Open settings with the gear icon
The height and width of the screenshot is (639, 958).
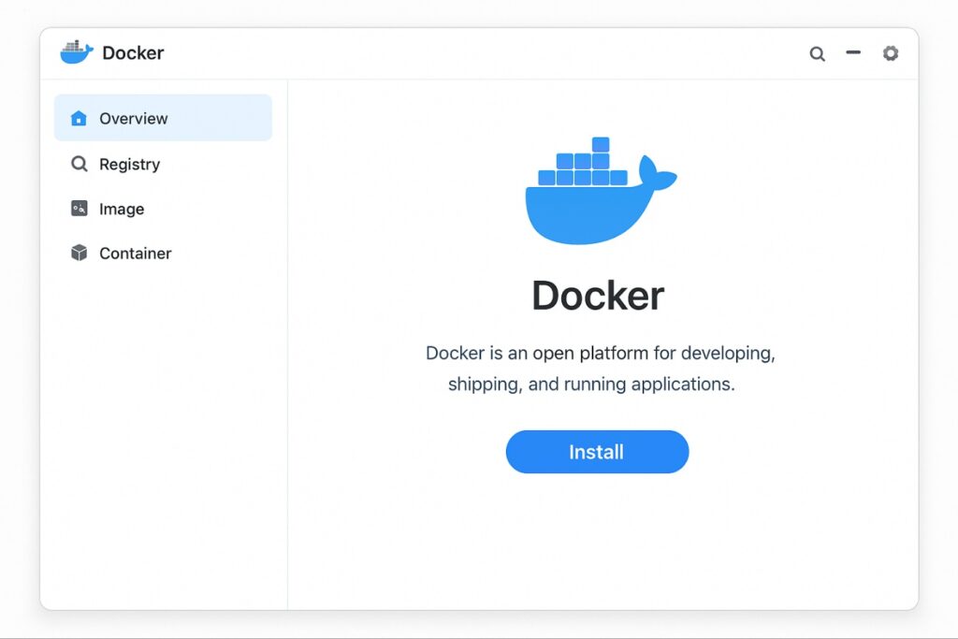coord(890,53)
